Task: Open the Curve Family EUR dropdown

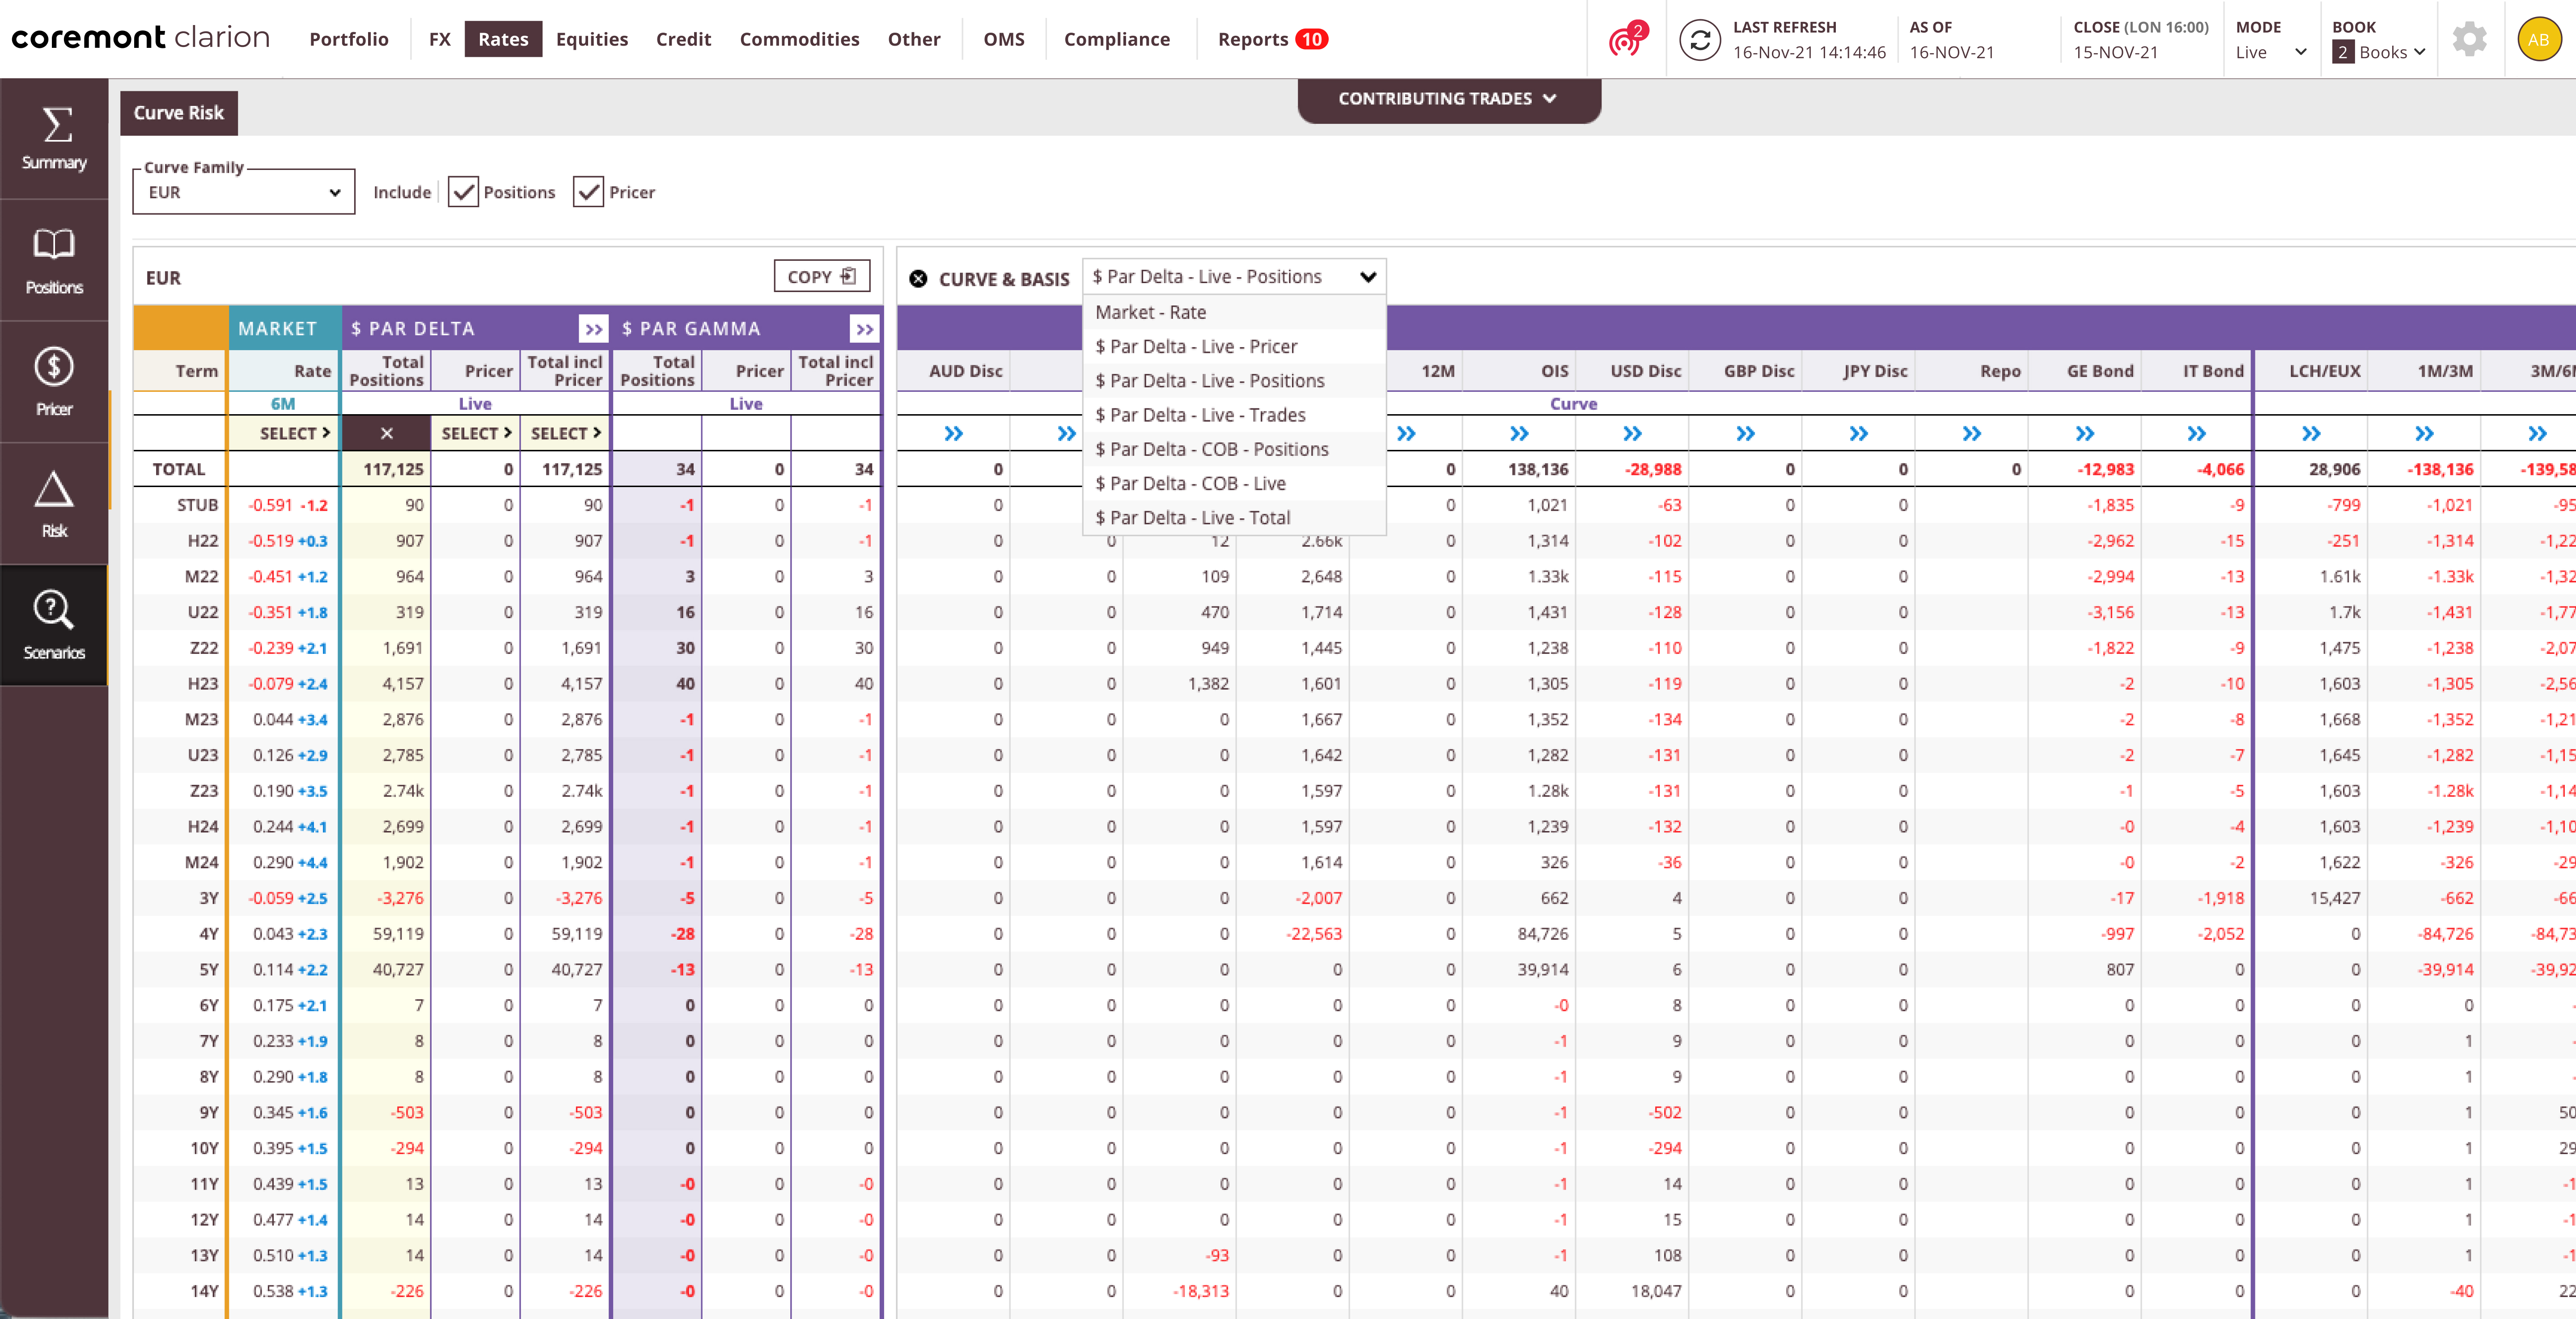Action: point(244,192)
